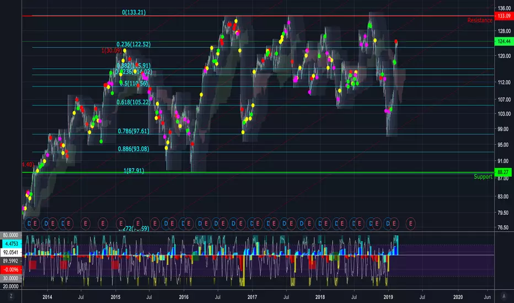Click the 2018 label on time axis
Viewport: 514px width, 303px height.
click(x=320, y=297)
